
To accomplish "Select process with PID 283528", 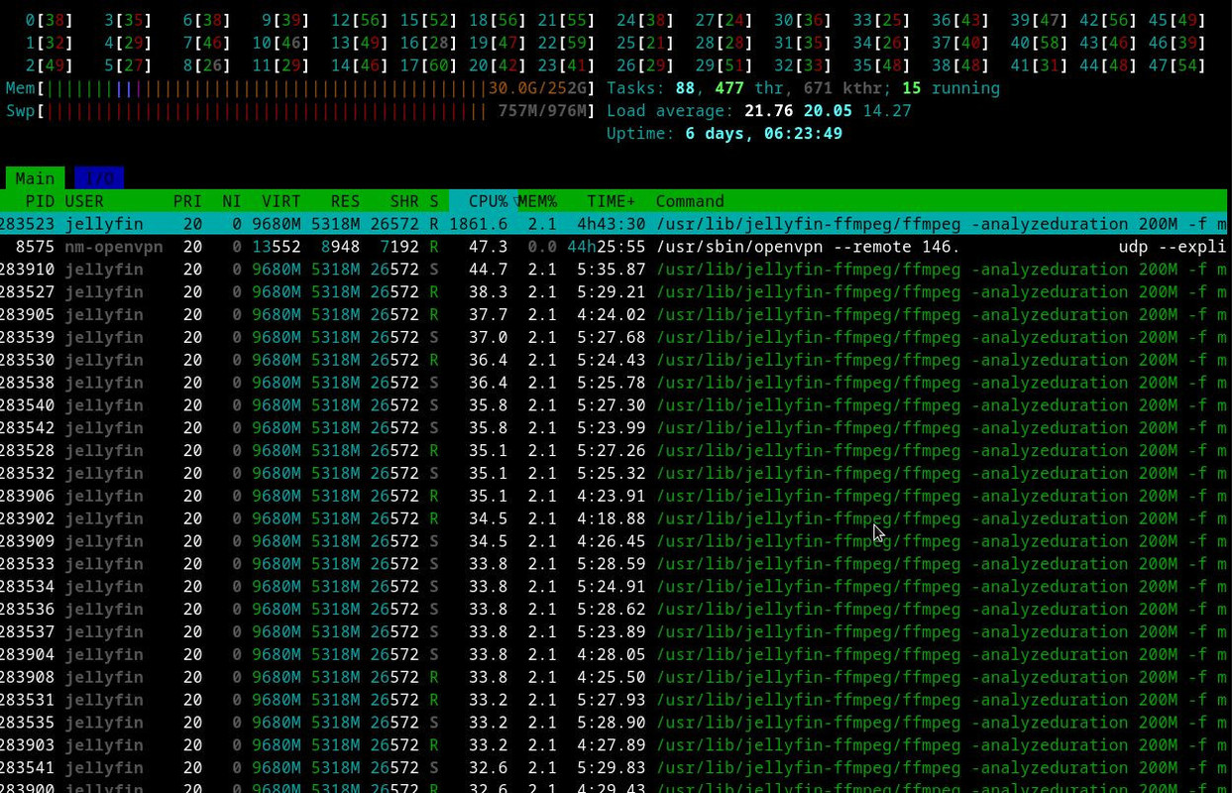I will pos(614,451).
